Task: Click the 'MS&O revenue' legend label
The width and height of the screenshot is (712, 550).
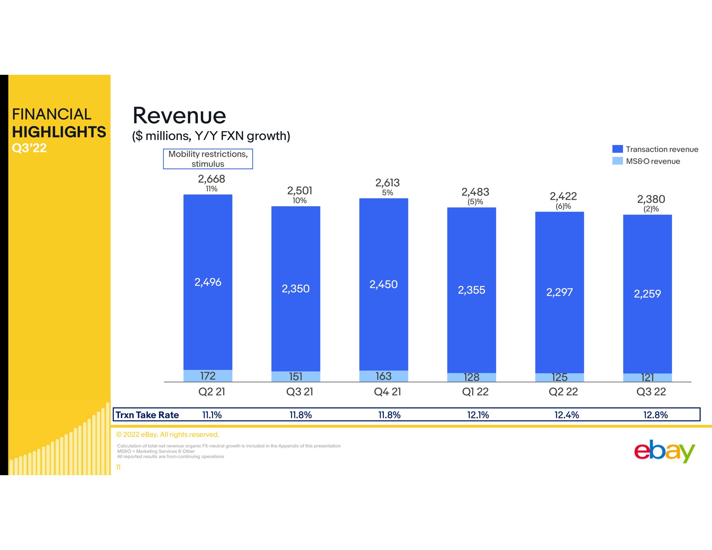Action: [653, 161]
